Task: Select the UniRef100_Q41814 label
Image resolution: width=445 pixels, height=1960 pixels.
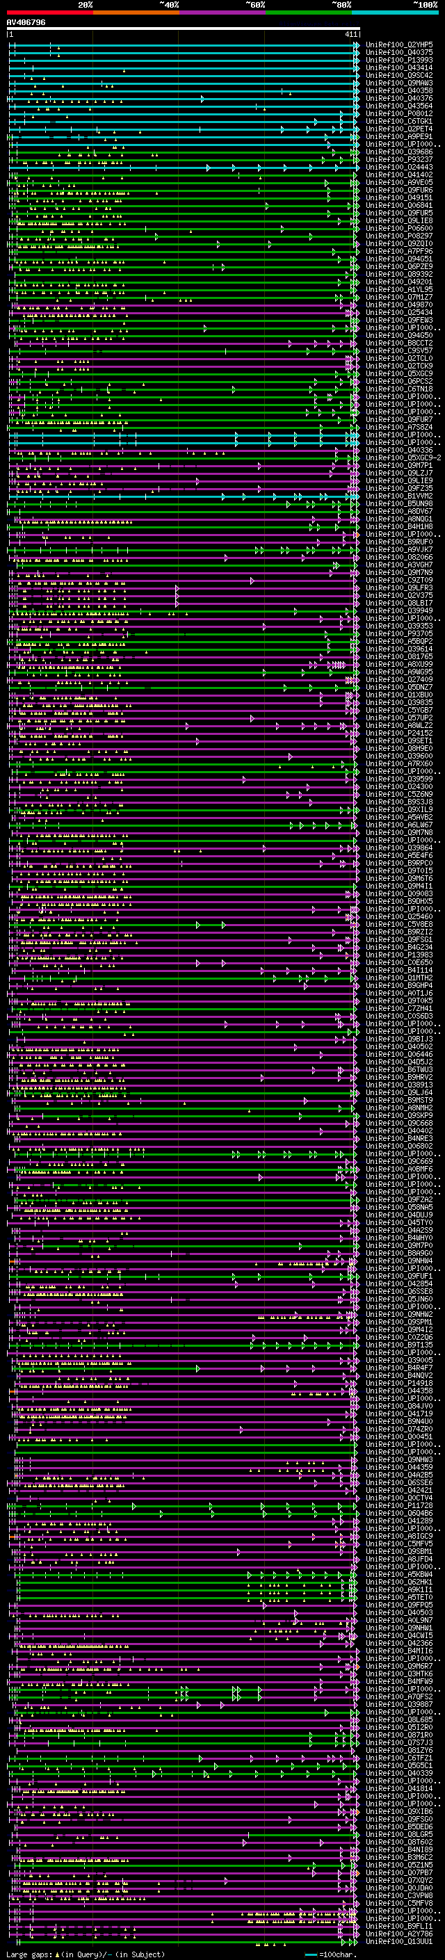Action: click(x=398, y=1788)
